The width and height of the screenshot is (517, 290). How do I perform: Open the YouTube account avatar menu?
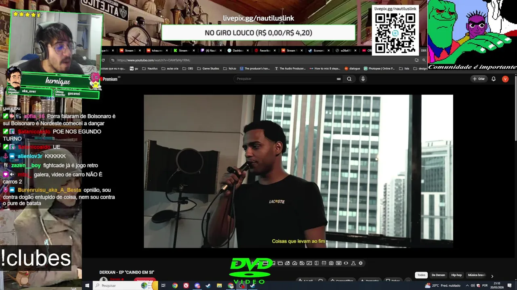pyautogui.click(x=505, y=79)
